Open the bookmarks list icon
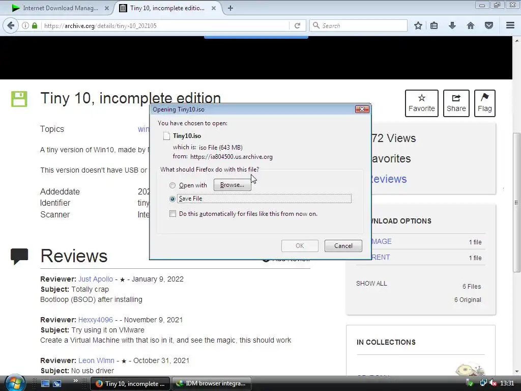This screenshot has height=391, width=521. click(x=434, y=25)
